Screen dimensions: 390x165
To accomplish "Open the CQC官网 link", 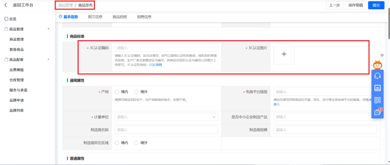I will click(156, 65).
